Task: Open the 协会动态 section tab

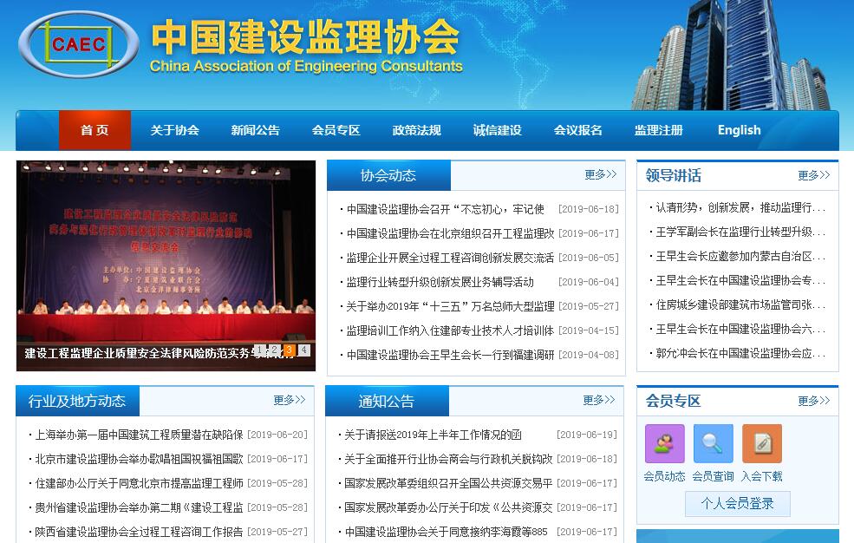Action: point(388,175)
